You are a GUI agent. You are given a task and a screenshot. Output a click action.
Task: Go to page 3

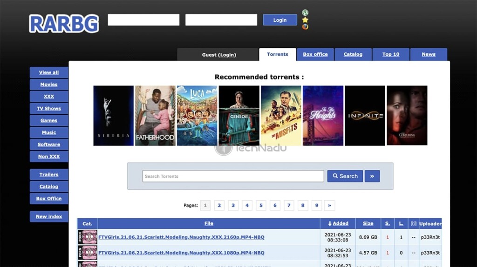[233, 205]
